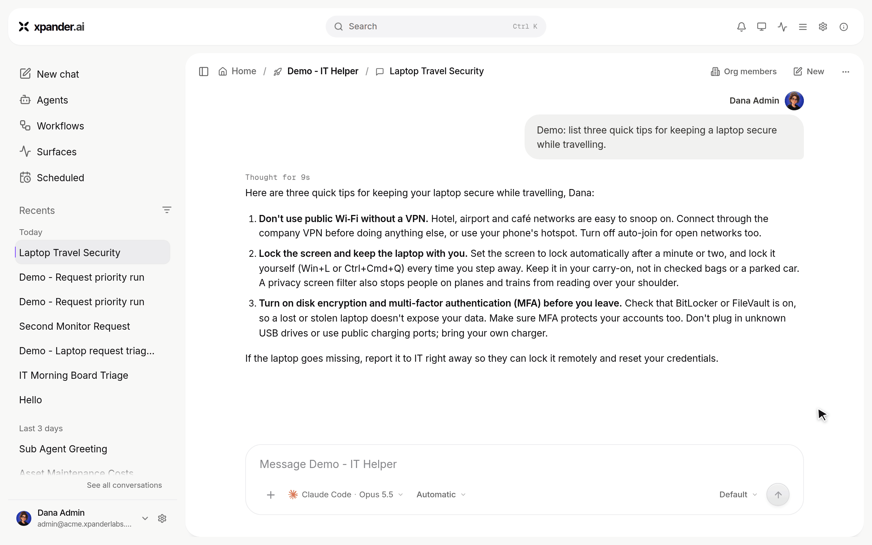The height and width of the screenshot is (545, 872).
Task: Focus the Search field
Action: pos(436,27)
